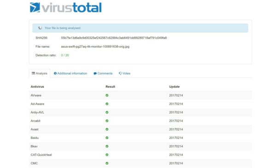The image size is (267, 168).
Task: Click the SHA256 label
Action: click(42, 38)
